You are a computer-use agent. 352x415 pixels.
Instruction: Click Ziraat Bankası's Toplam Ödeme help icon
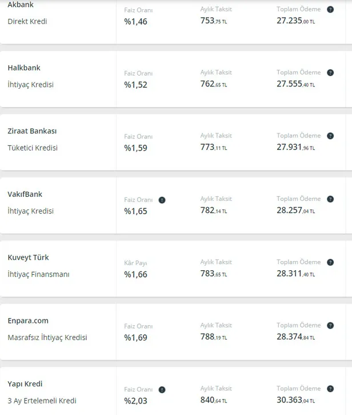click(330, 136)
